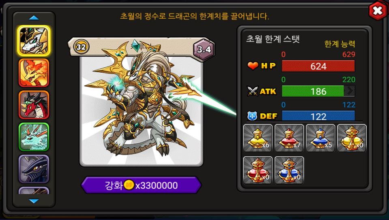
Task: Choose the red-faced black dragon thumbnail
Action: coord(34,105)
